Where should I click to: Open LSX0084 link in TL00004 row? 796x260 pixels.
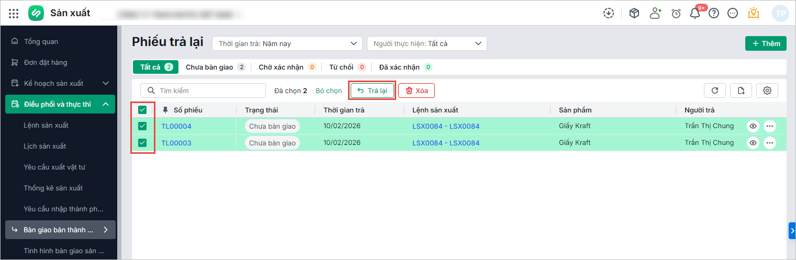446,126
